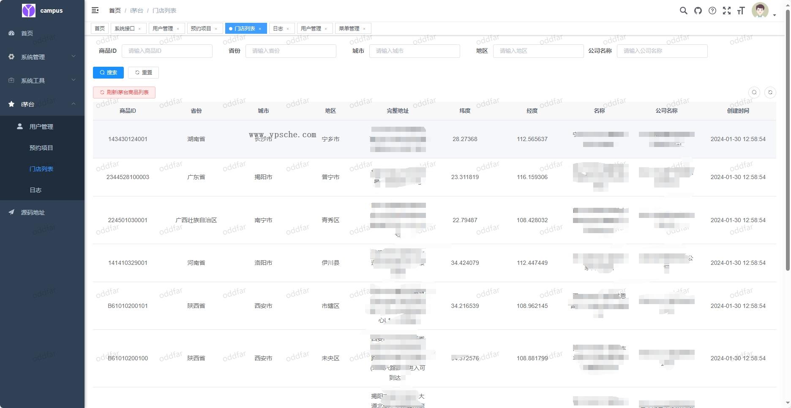Toggle fullscreen mode icon
Viewport: 791px width, 408px height.
pos(727,11)
